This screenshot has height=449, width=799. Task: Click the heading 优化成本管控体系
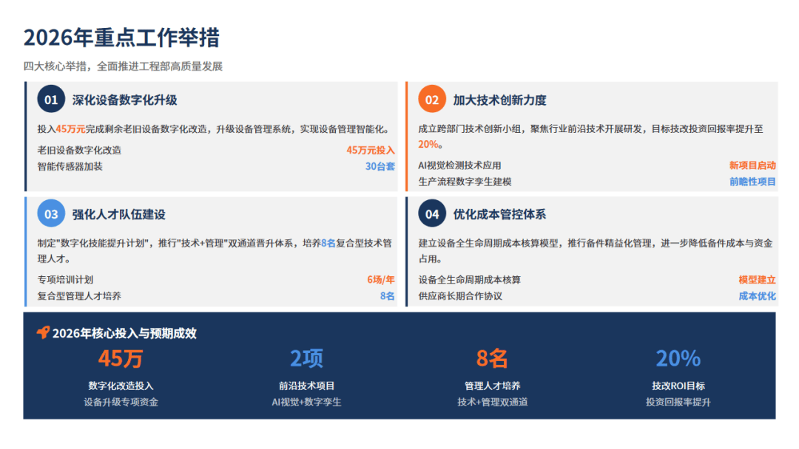pyautogui.click(x=499, y=214)
